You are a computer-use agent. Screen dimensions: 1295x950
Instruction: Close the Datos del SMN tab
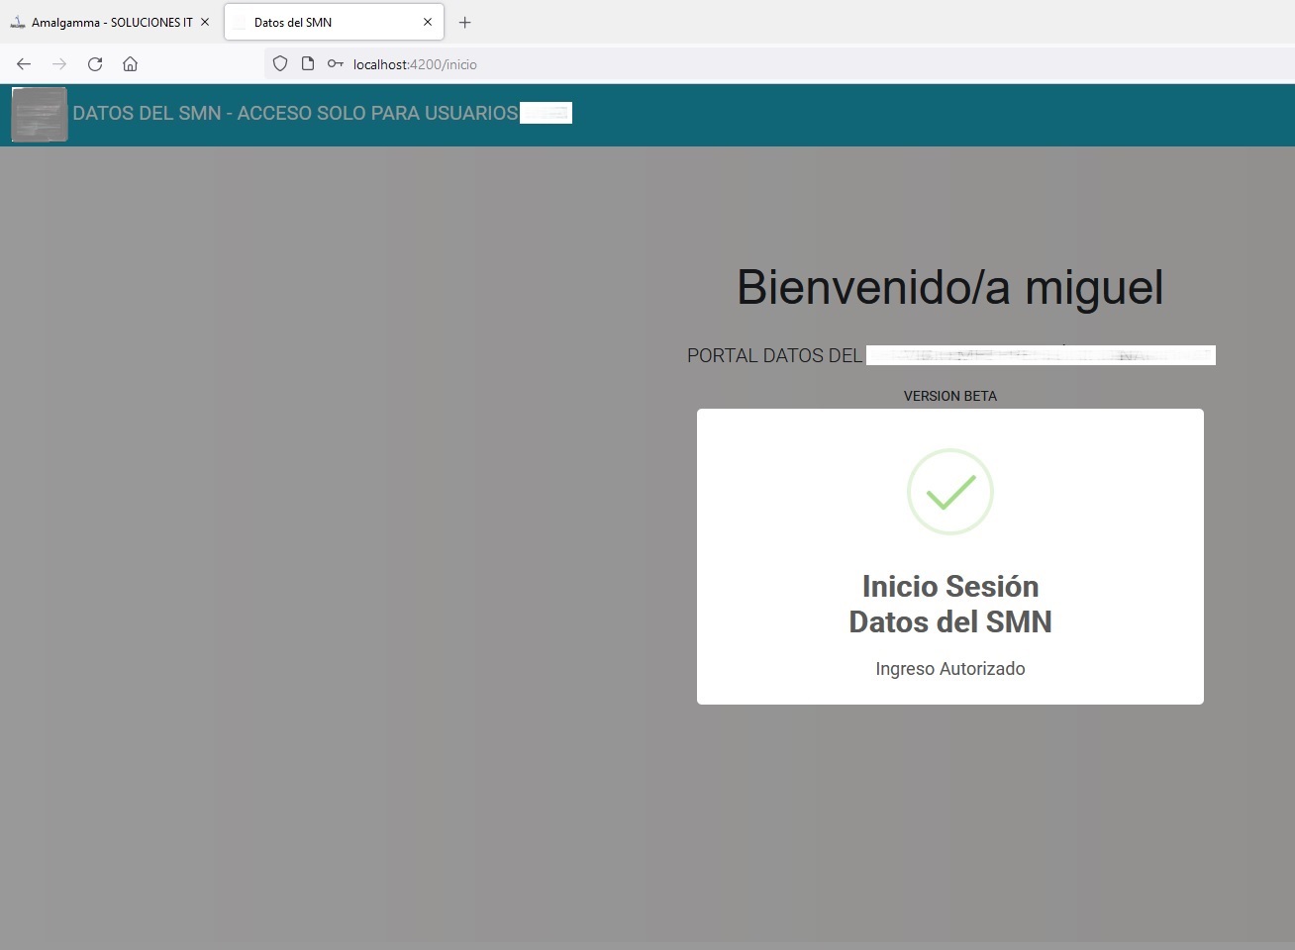pyautogui.click(x=428, y=22)
